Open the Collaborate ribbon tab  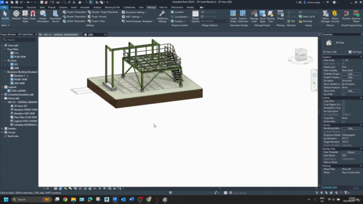tap(129, 7)
